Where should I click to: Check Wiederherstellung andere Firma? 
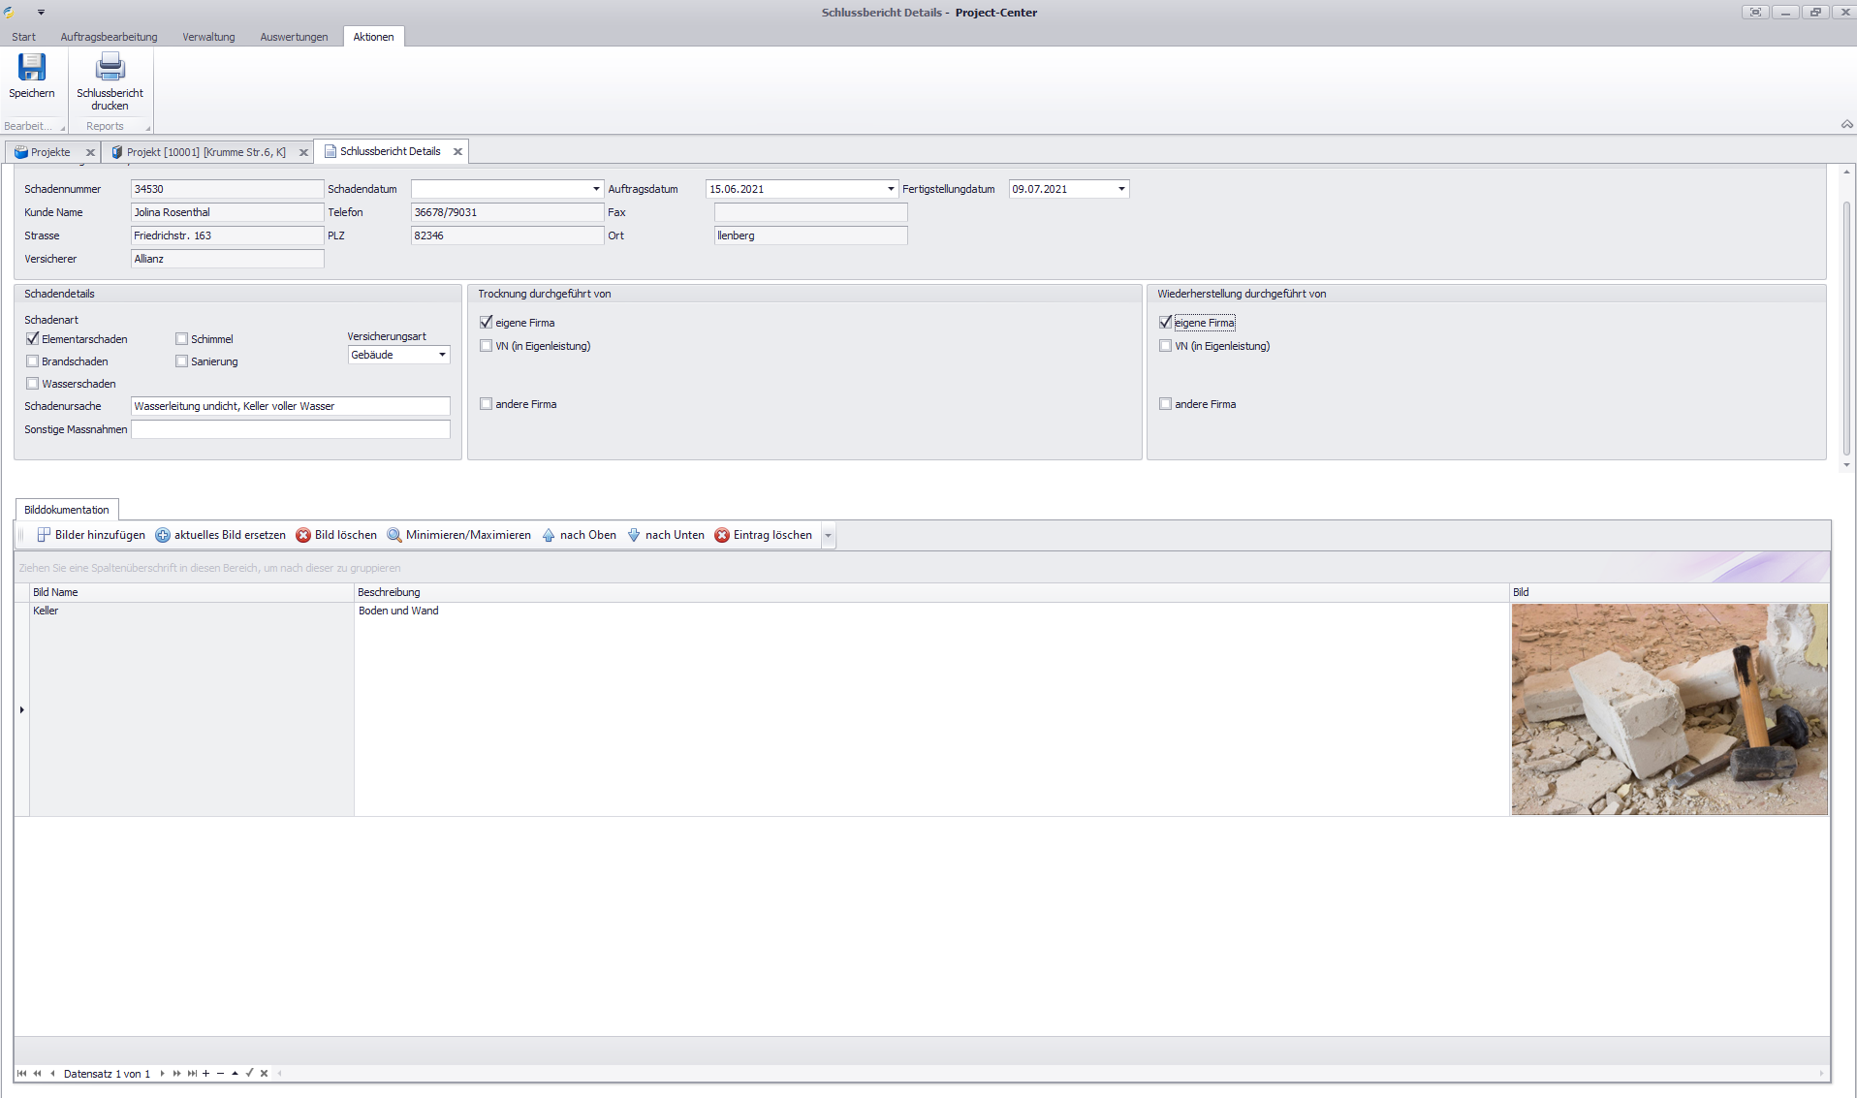coord(1166,403)
